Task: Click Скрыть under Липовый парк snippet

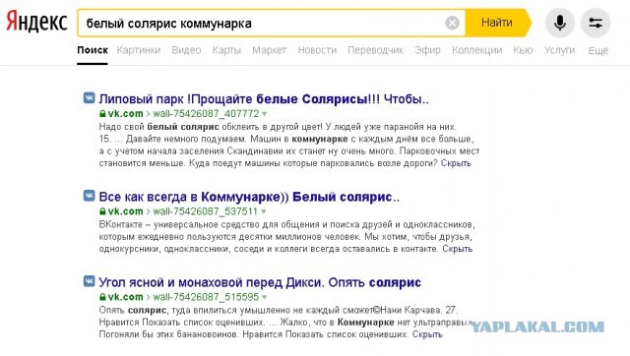Action: (x=456, y=163)
